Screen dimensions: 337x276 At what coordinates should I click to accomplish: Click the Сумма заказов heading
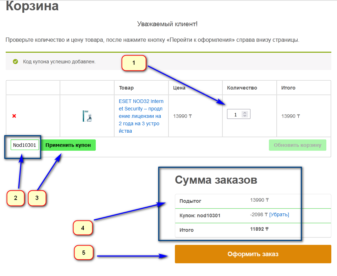pyautogui.click(x=216, y=180)
